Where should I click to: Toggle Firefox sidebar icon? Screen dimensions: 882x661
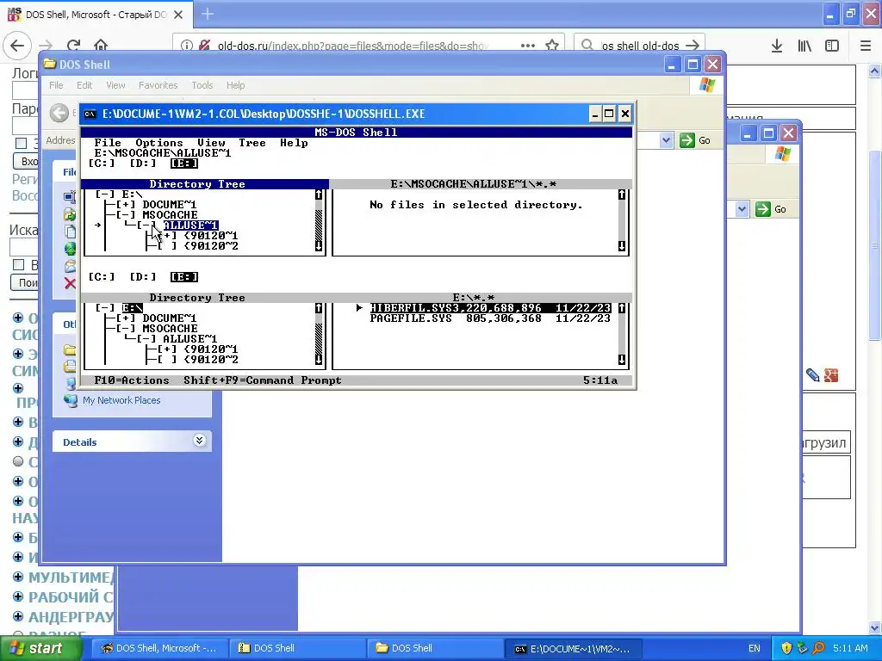(832, 46)
